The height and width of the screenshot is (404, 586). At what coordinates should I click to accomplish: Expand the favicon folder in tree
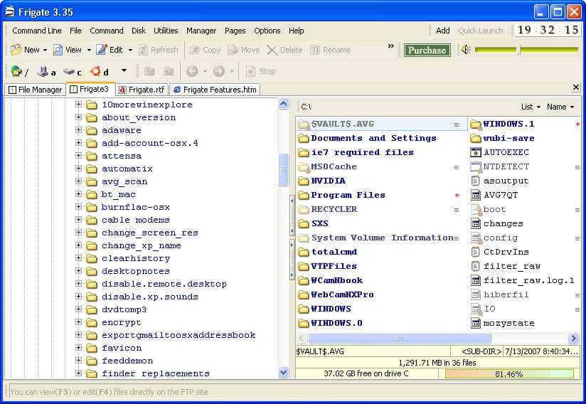(79, 348)
